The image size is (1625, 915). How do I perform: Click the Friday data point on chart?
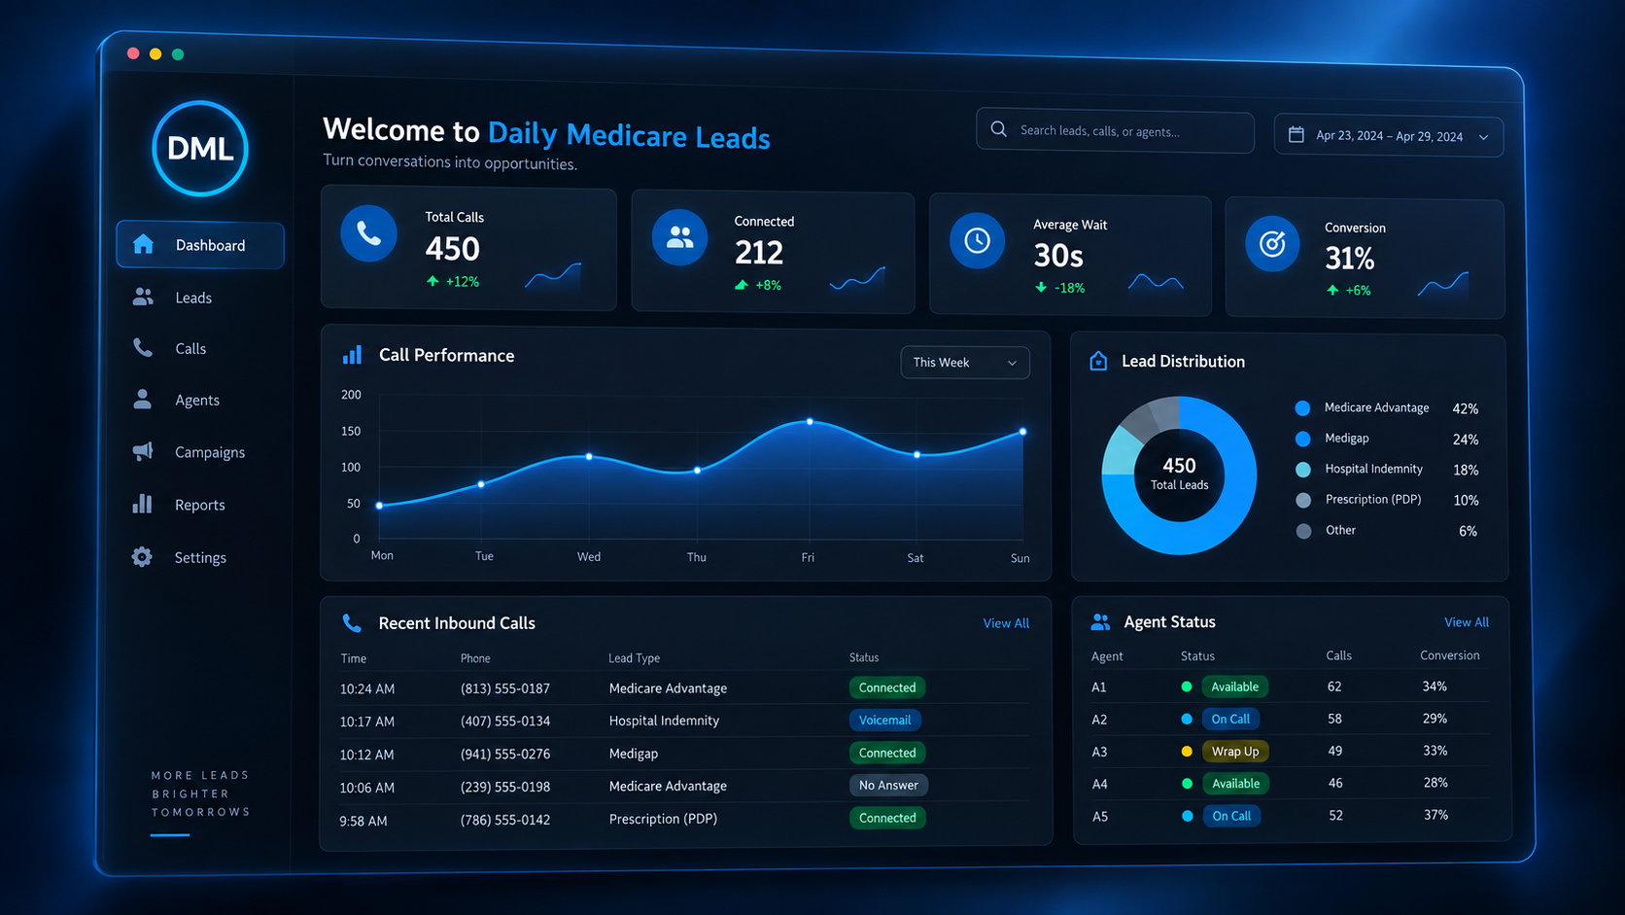tap(810, 421)
